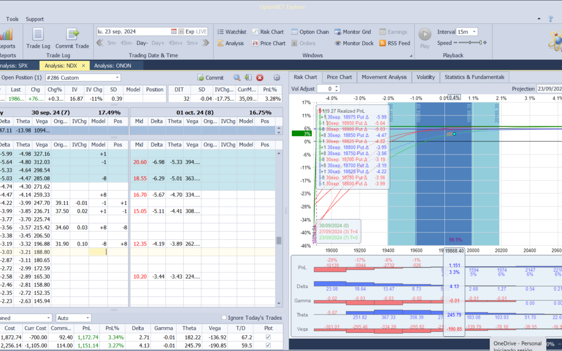Open the Monitor Grid window

353,32
